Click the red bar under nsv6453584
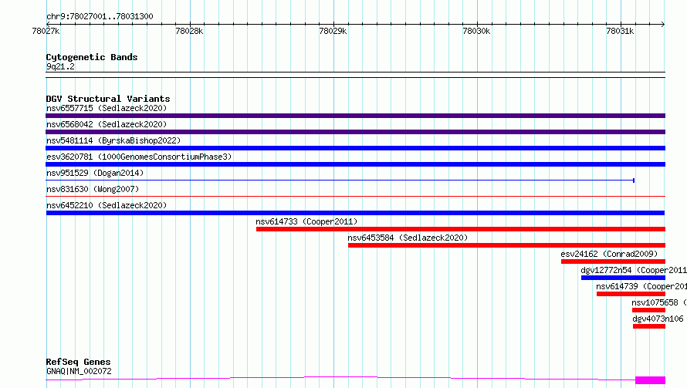The image size is (687, 388). pyautogui.click(x=507, y=245)
